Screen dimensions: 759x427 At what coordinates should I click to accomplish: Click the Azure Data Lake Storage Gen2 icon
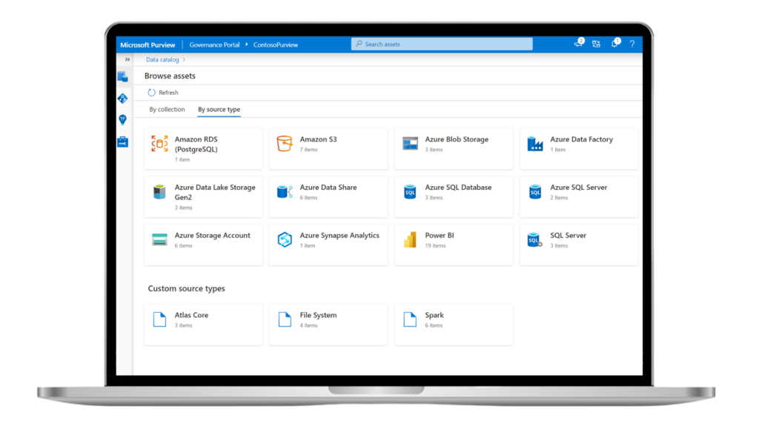pyautogui.click(x=159, y=192)
